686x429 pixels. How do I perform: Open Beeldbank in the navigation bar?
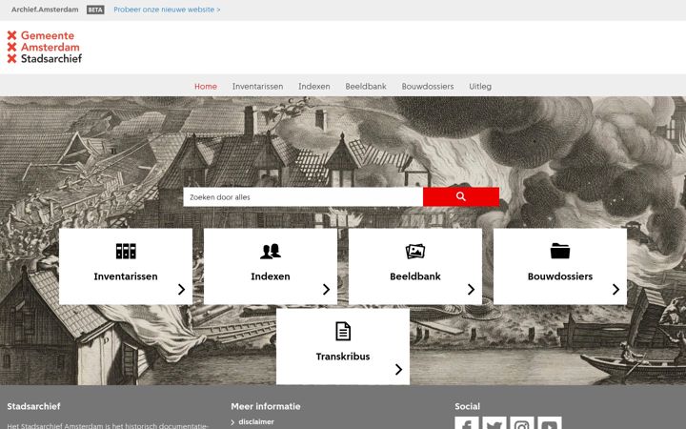366,86
